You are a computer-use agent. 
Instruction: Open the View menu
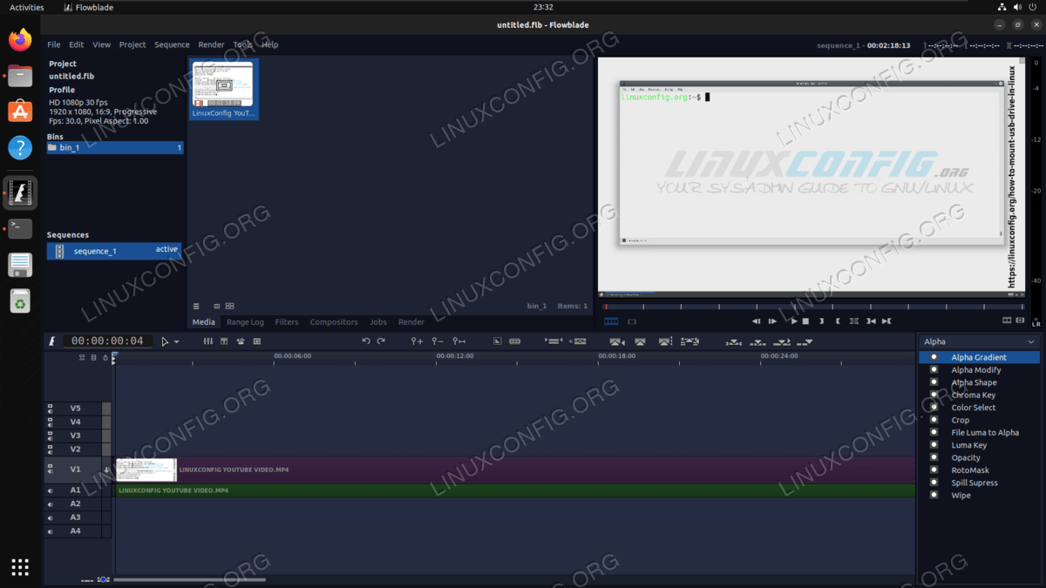(x=102, y=44)
